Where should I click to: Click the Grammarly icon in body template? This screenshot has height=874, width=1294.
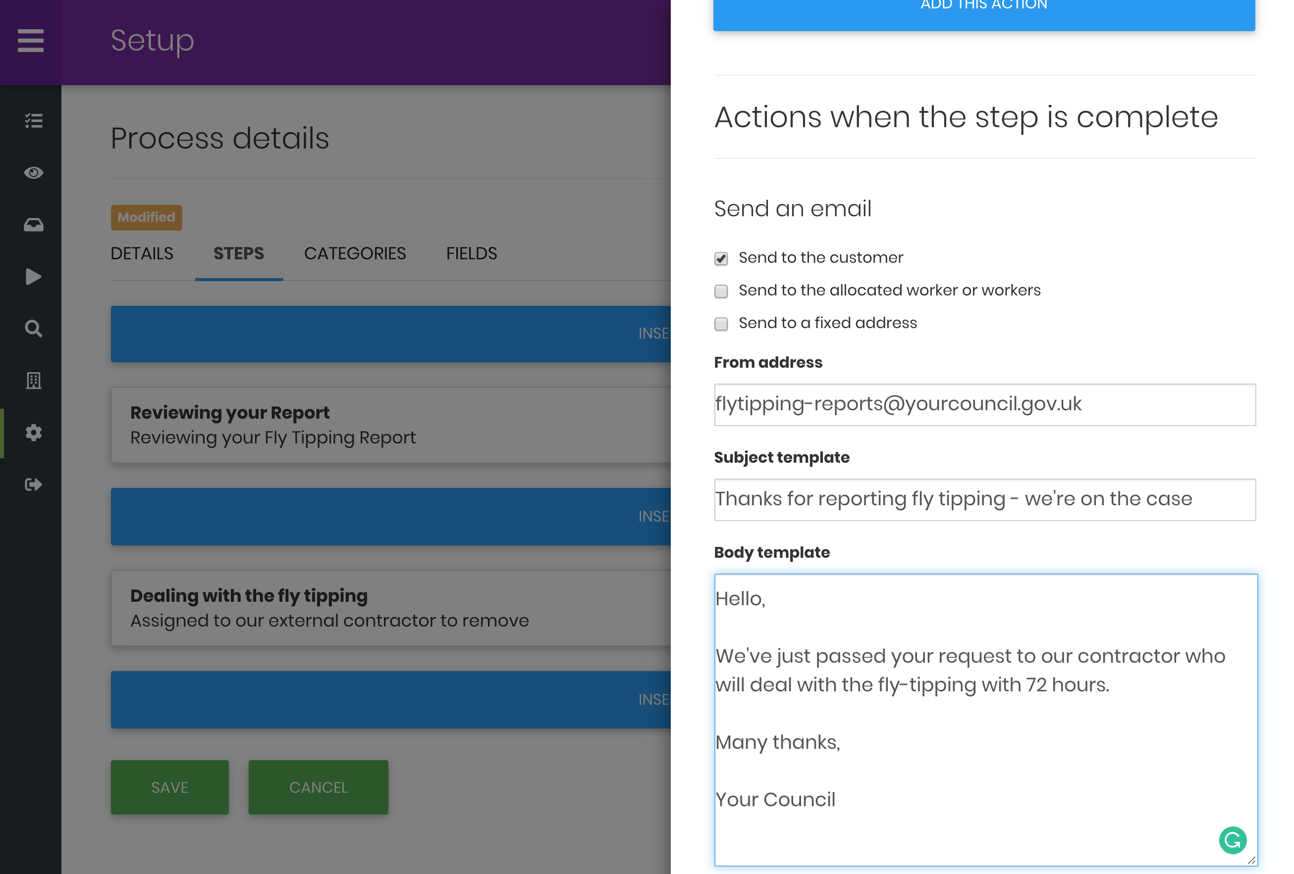pos(1232,840)
